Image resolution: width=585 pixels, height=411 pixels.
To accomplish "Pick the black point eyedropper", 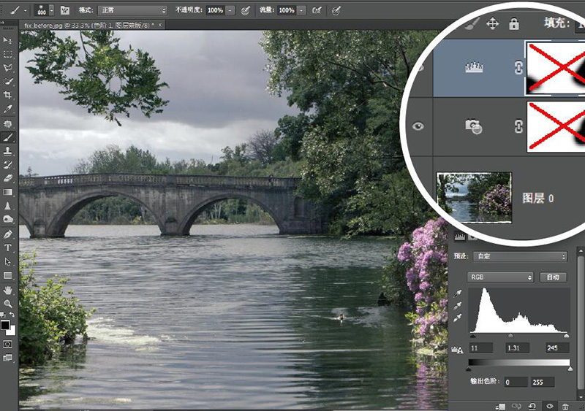I will [x=458, y=293].
